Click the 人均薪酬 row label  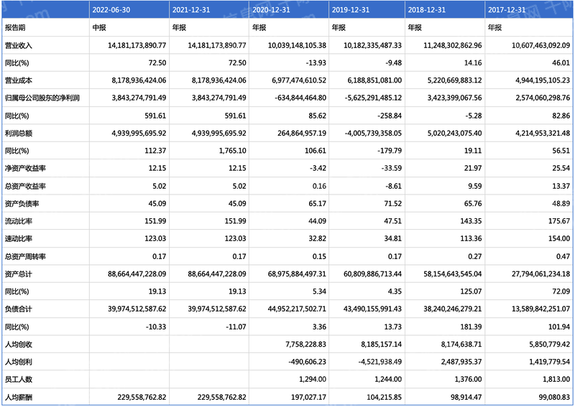19,397
